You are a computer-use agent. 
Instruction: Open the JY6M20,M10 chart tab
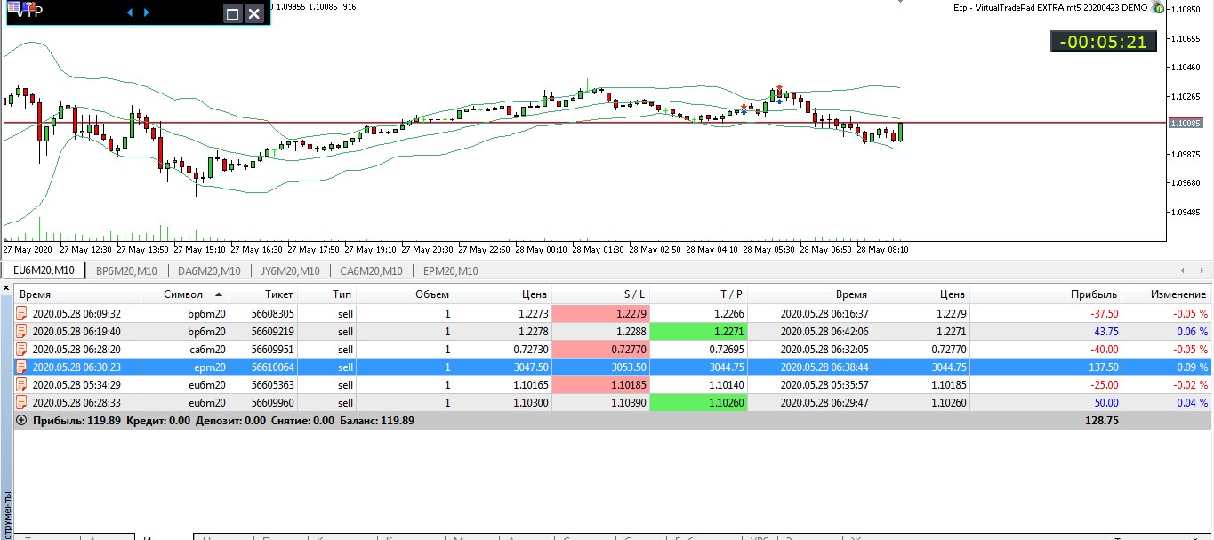[290, 271]
